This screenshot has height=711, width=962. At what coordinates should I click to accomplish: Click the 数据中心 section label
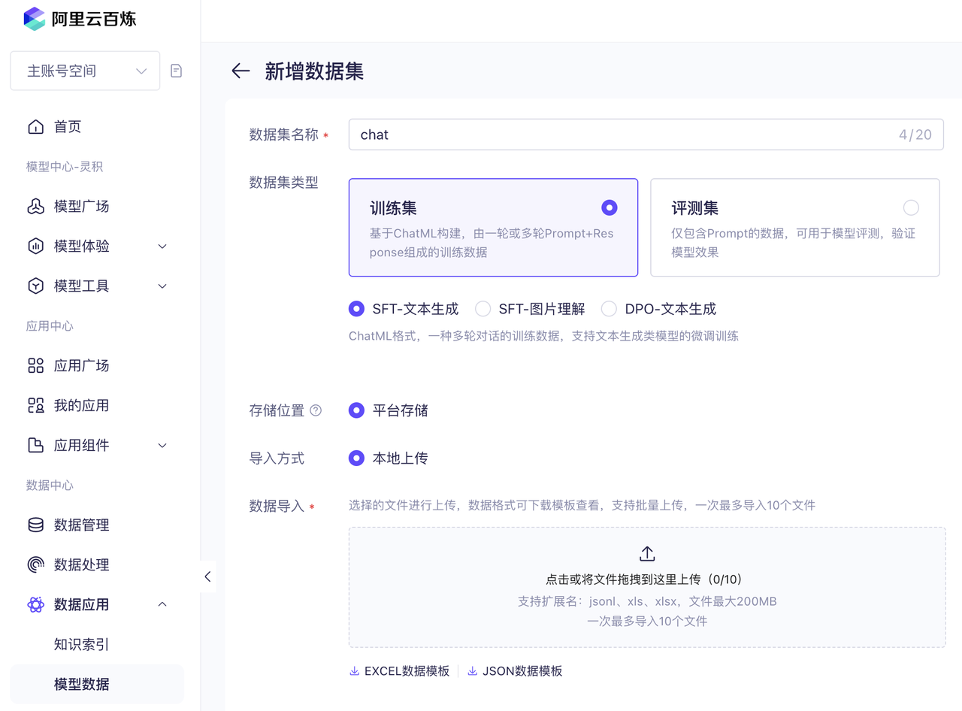click(x=50, y=486)
